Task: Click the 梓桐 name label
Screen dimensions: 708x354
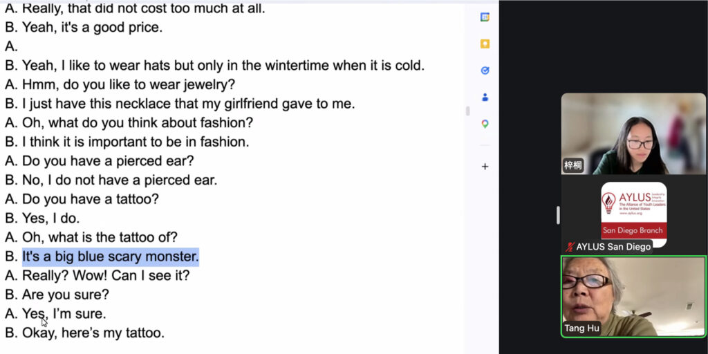Action: click(x=573, y=165)
